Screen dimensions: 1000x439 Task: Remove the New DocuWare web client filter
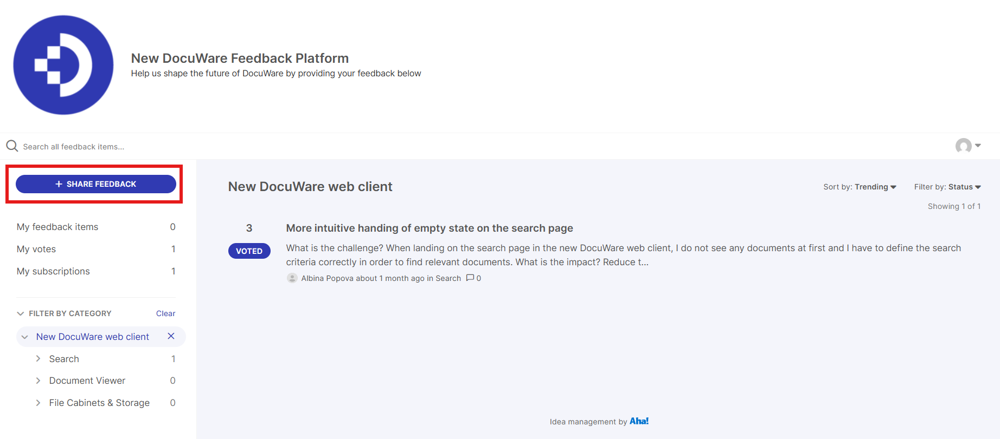click(x=171, y=336)
